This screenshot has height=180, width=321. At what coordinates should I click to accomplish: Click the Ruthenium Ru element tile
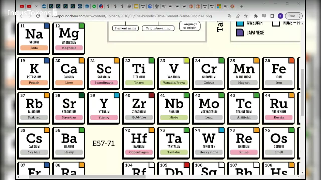278,108
